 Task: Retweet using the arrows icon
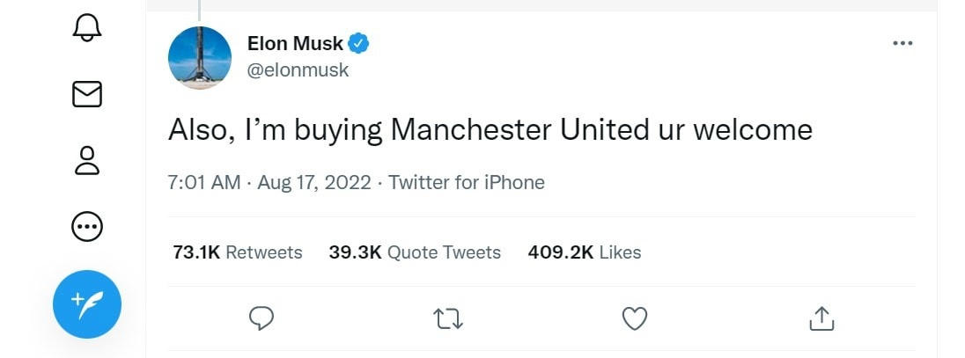click(x=449, y=318)
